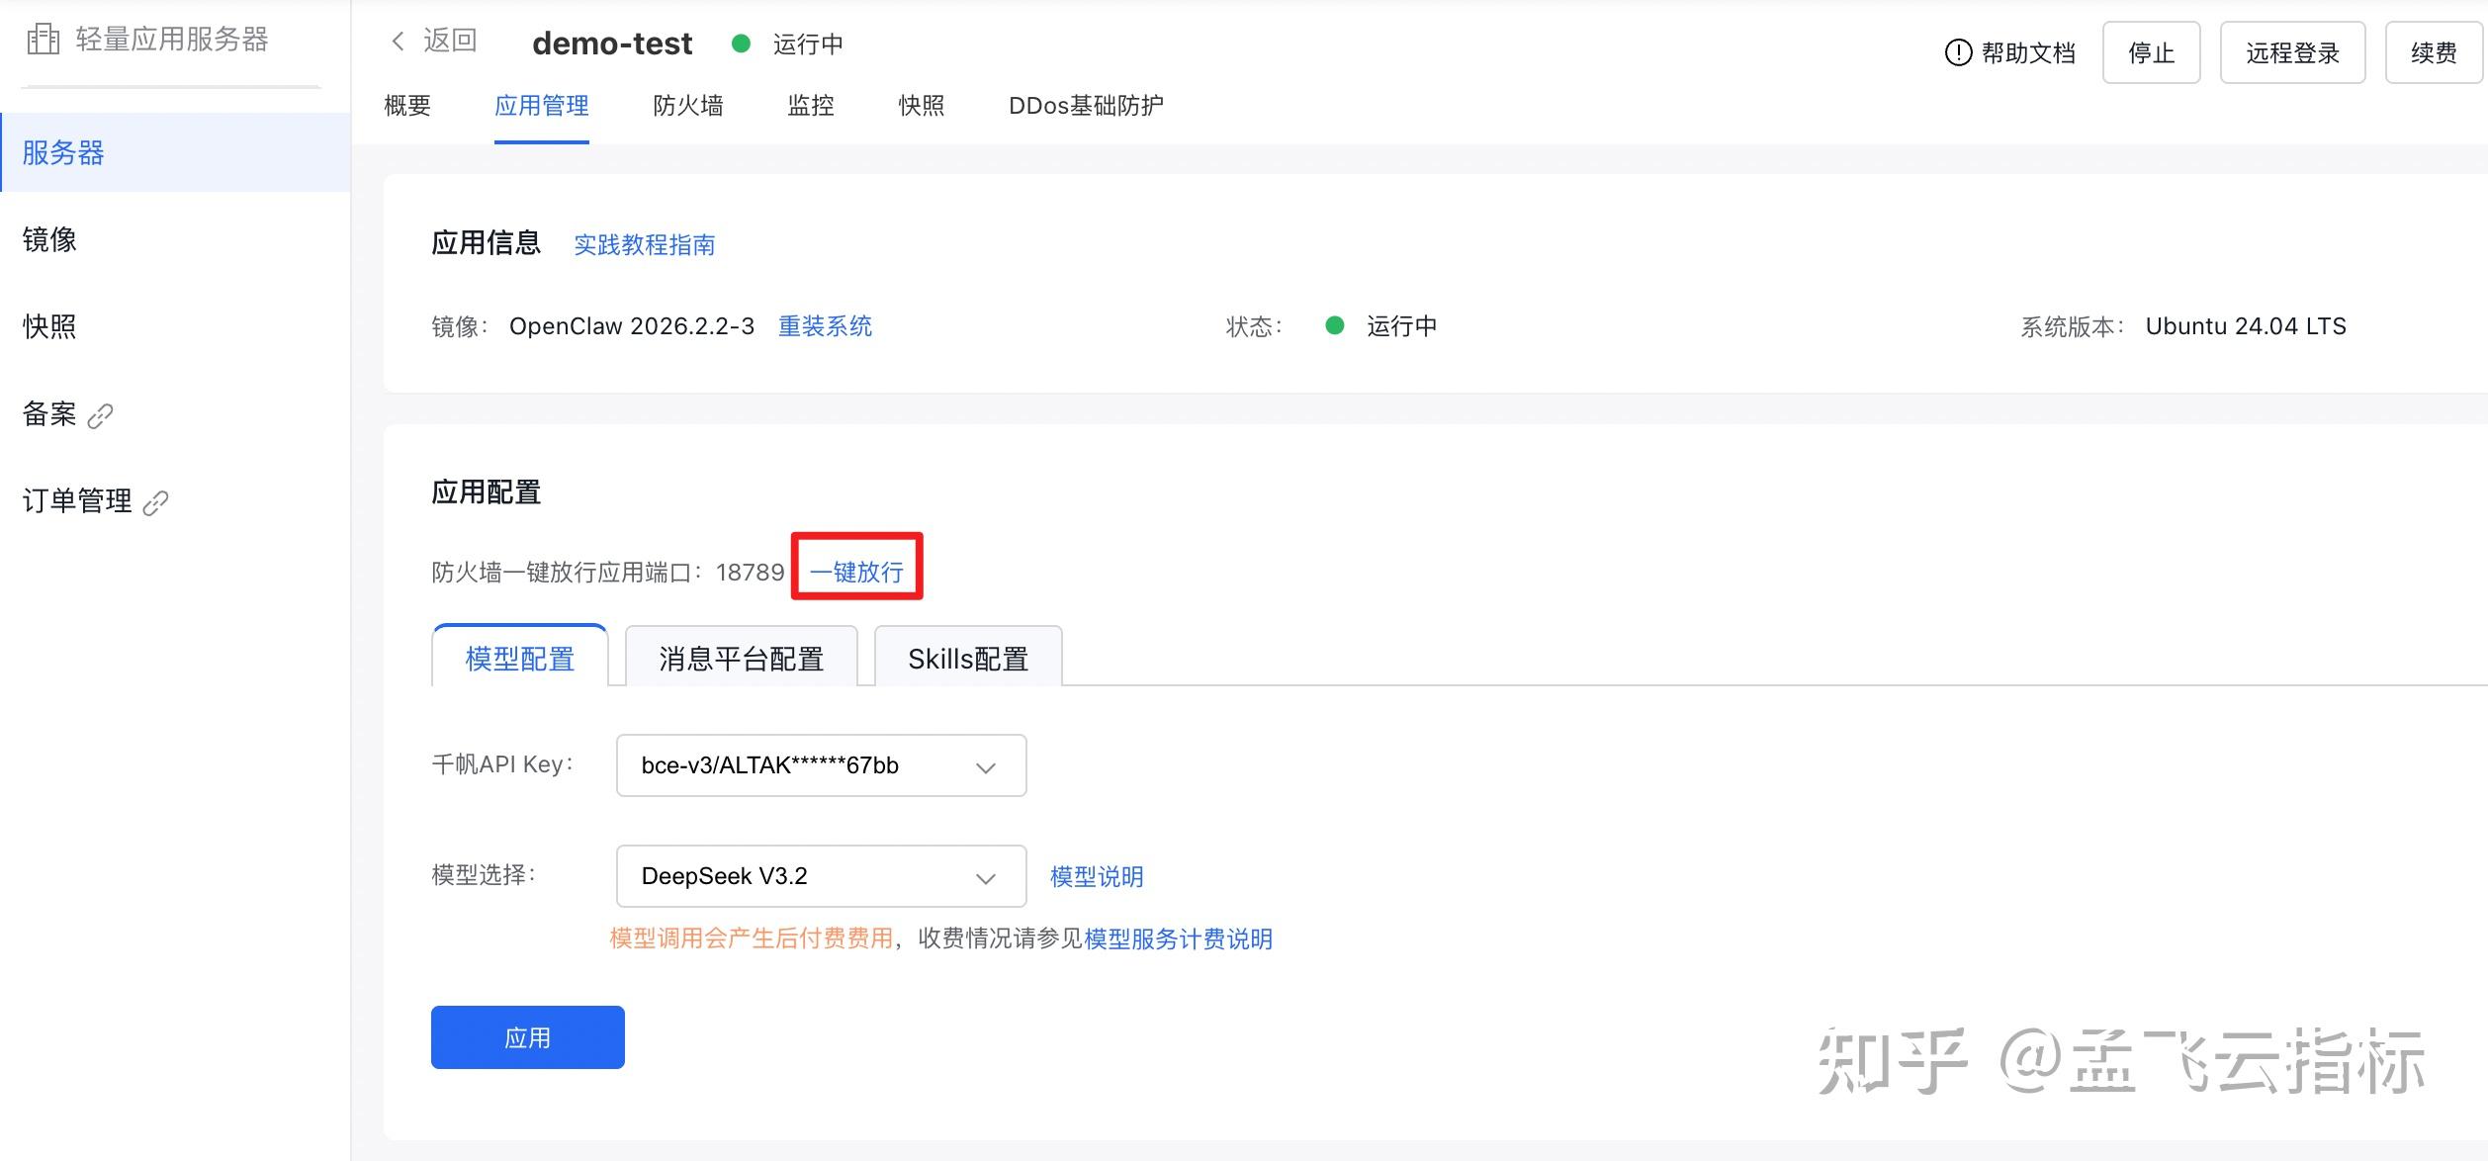Screen dimensions: 2488x1161
Task: Click the 远程登录 button
Action: [2291, 52]
